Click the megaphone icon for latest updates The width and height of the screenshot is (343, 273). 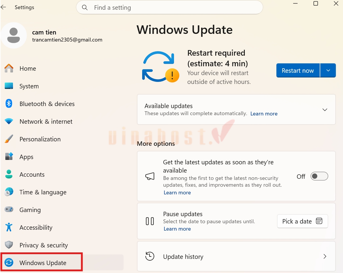pos(150,176)
